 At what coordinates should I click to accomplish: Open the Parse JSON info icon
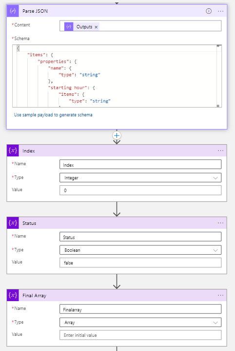tap(209, 11)
